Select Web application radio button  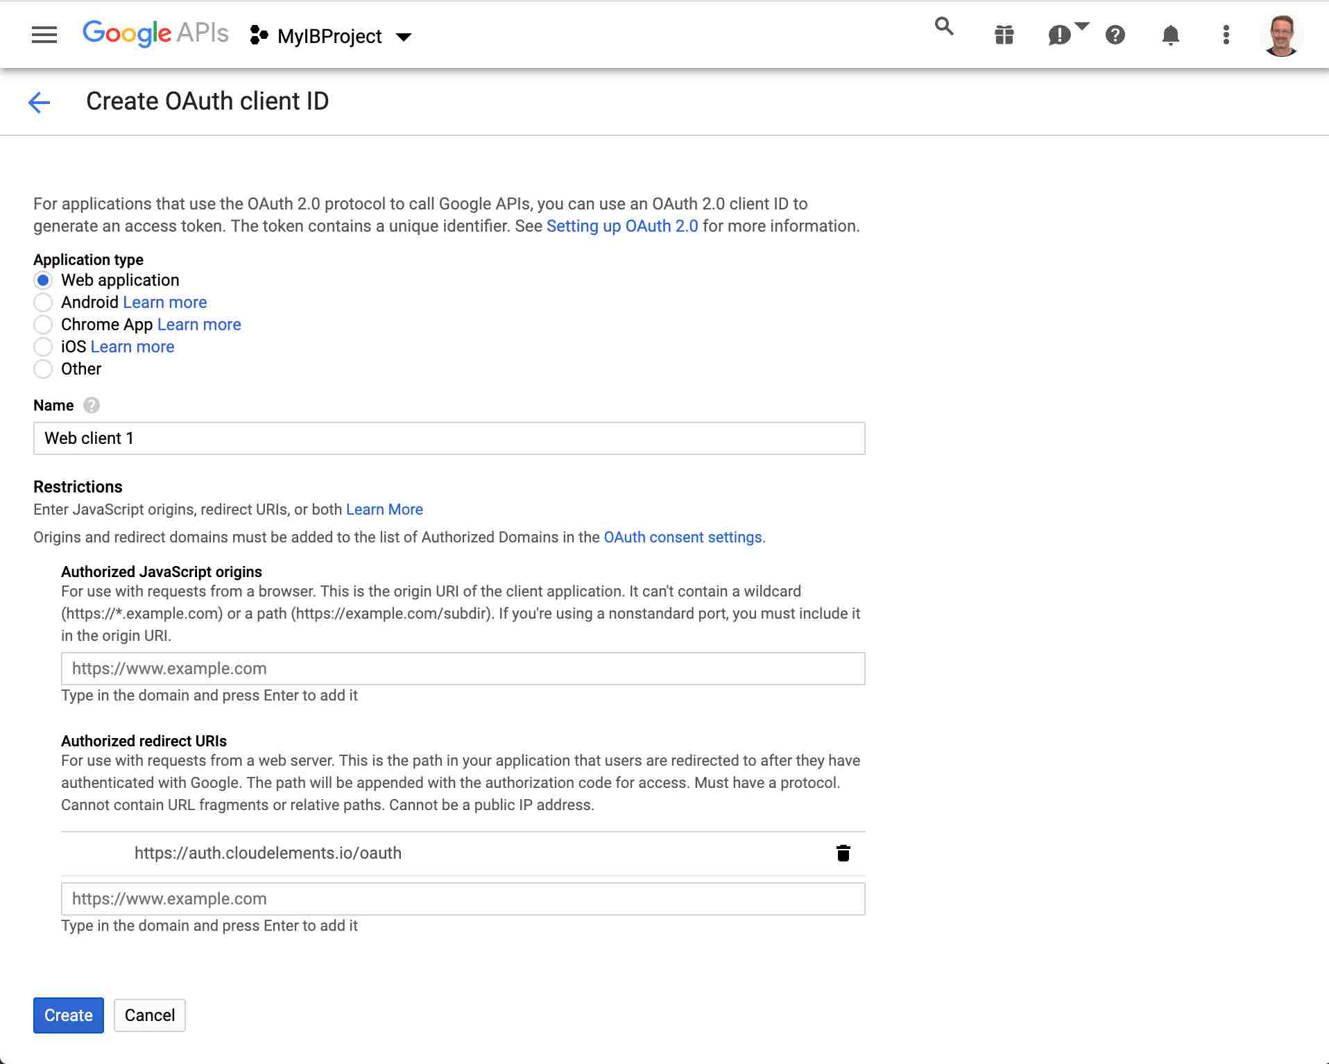pos(43,280)
